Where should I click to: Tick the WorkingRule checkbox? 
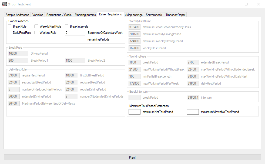pyautogui.click(x=36, y=33)
